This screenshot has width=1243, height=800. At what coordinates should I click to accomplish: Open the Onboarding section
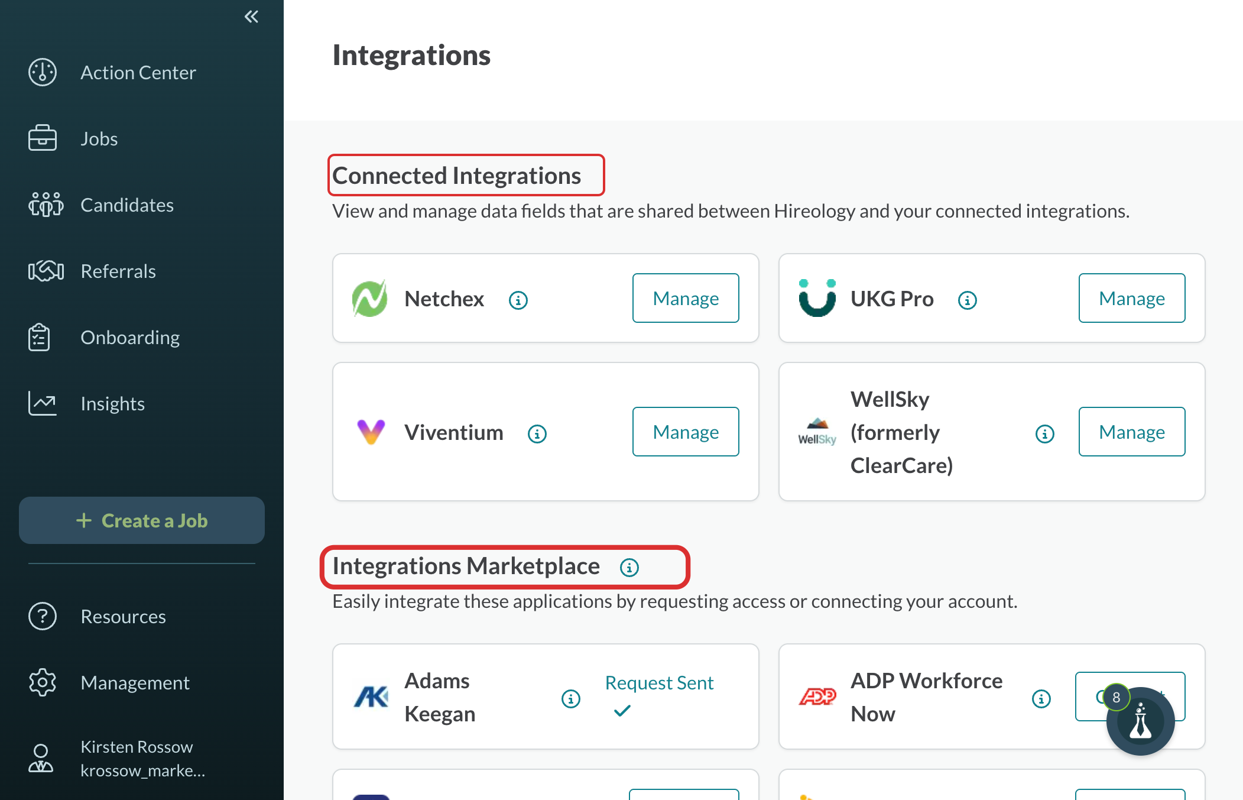click(x=130, y=337)
